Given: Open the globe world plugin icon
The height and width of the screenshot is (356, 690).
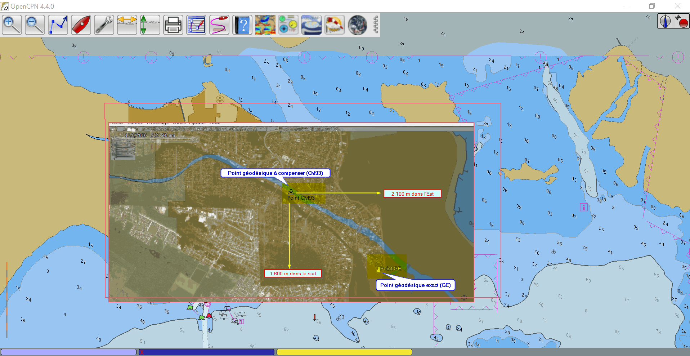Looking at the screenshot, I should 357,25.
